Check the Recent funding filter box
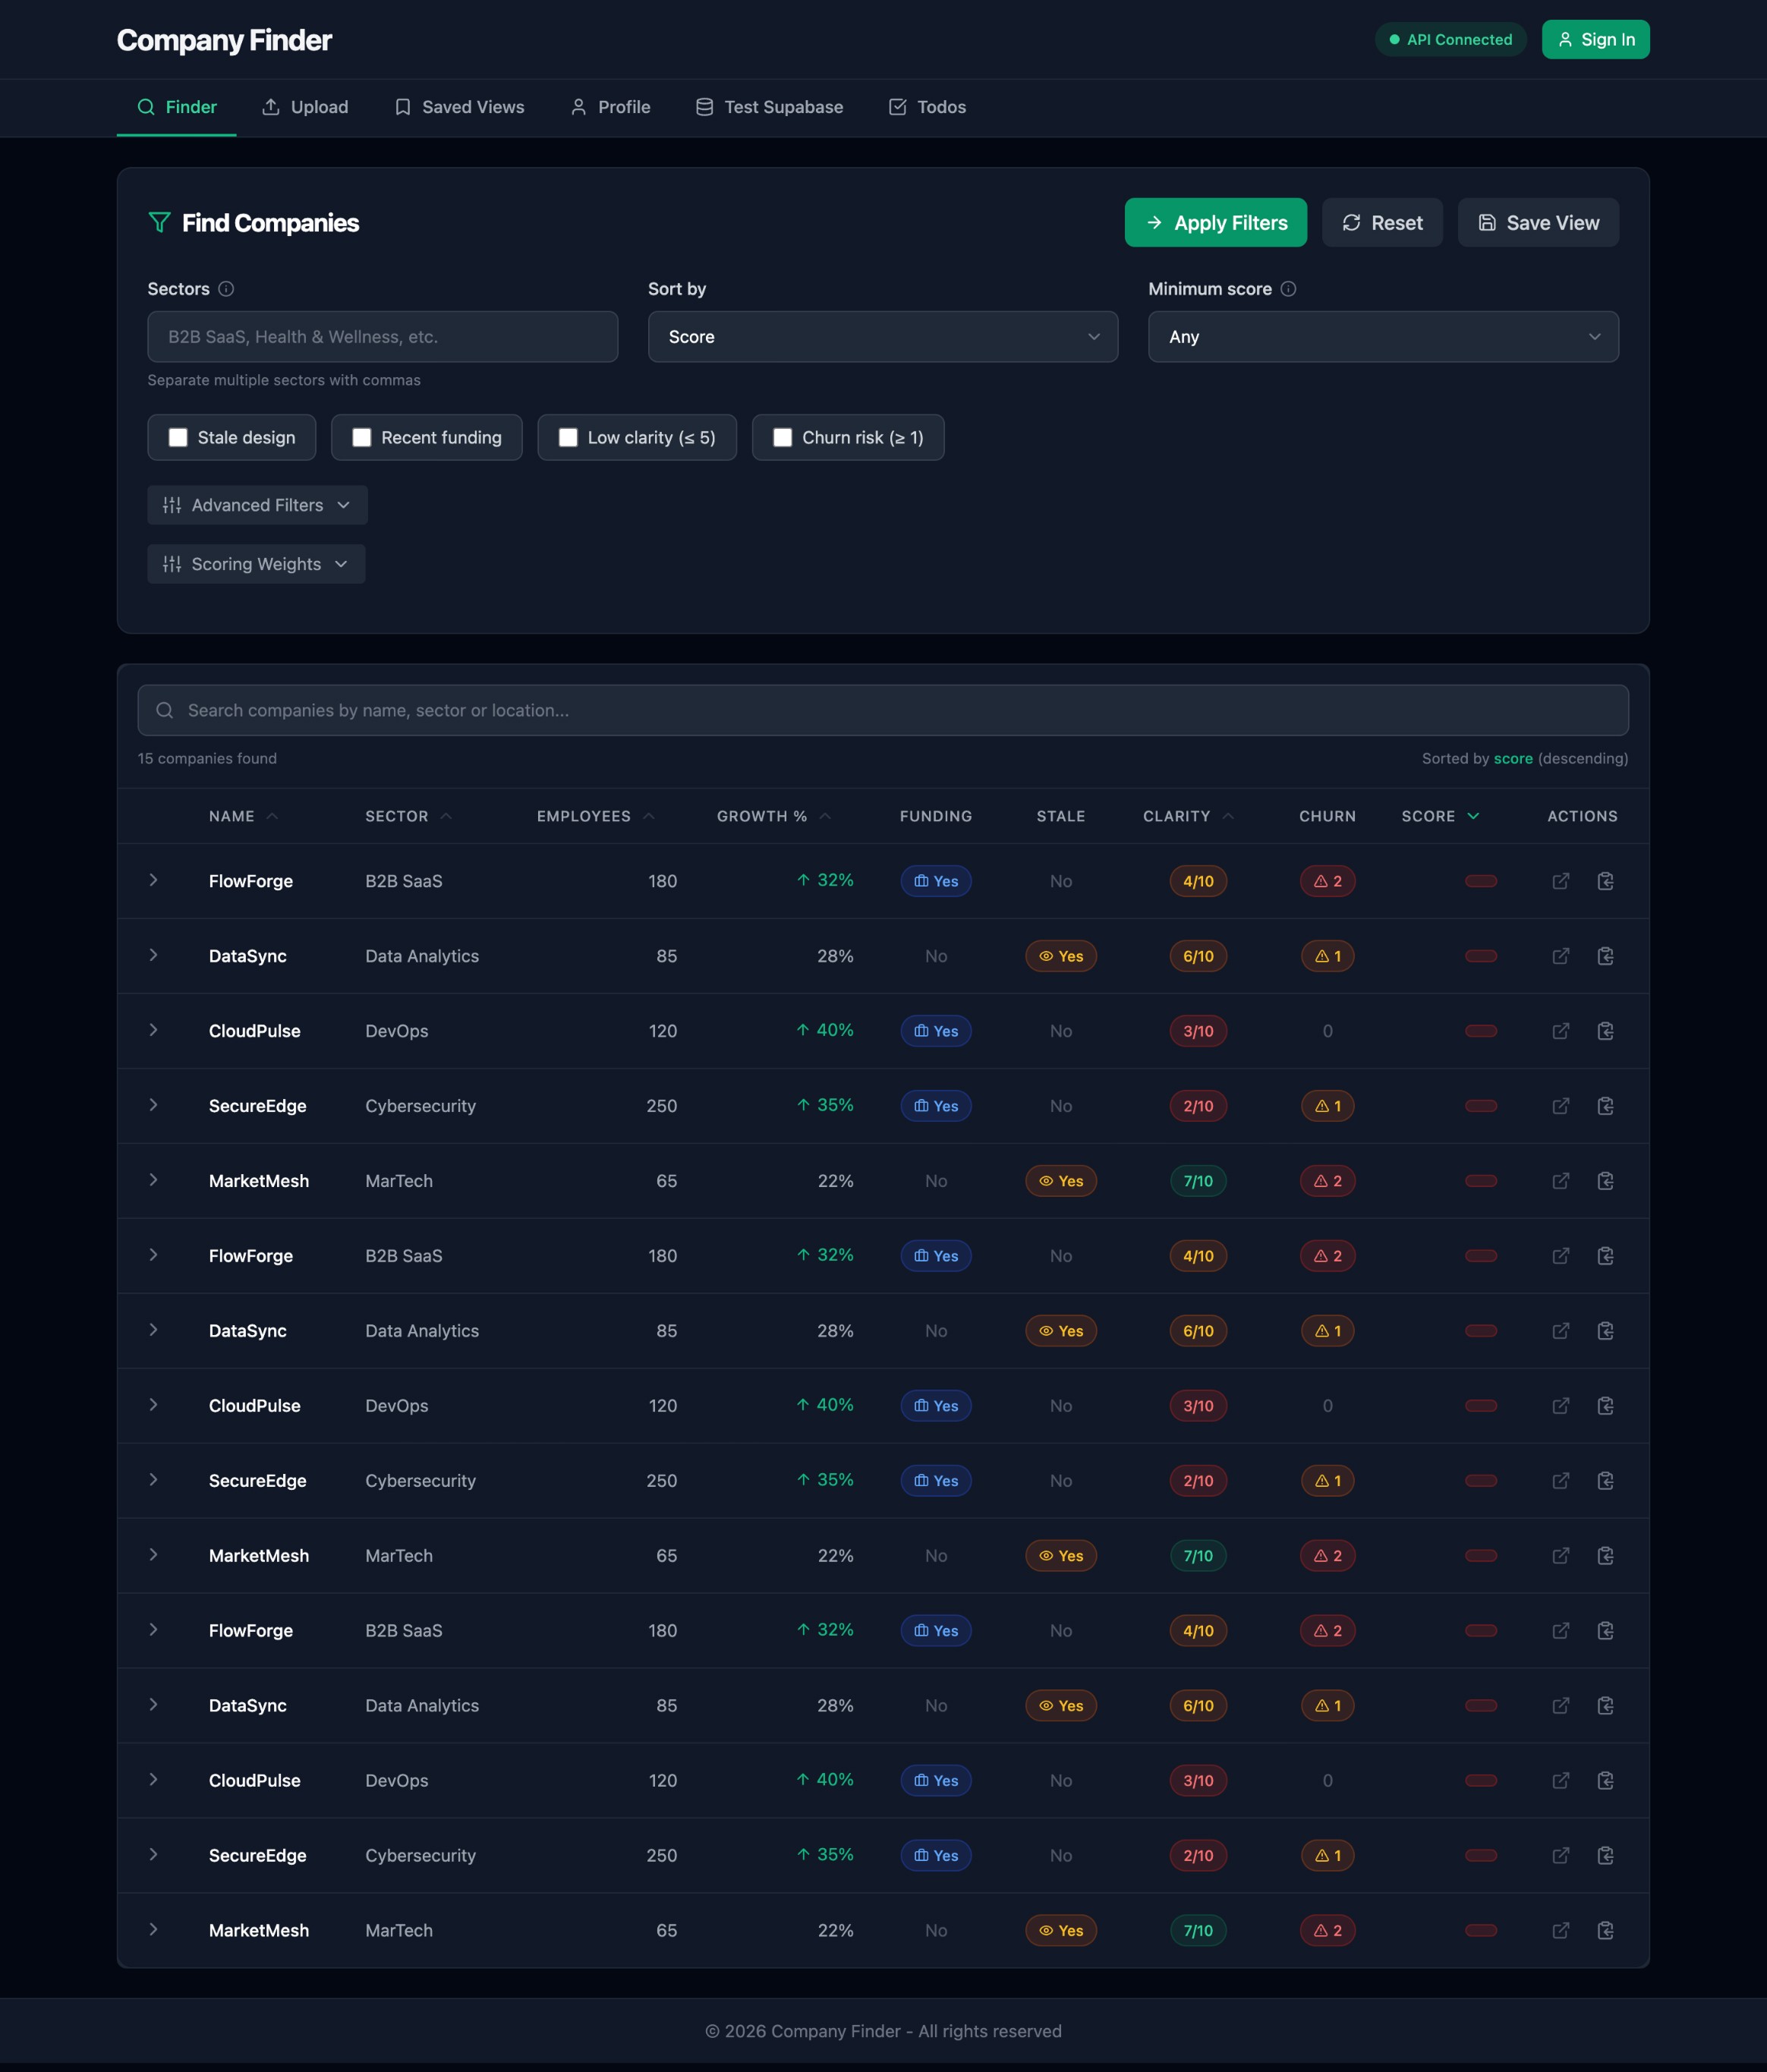The image size is (1767, 2072). pos(362,437)
